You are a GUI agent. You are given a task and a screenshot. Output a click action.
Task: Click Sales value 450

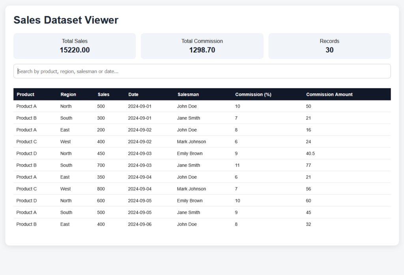click(101, 154)
